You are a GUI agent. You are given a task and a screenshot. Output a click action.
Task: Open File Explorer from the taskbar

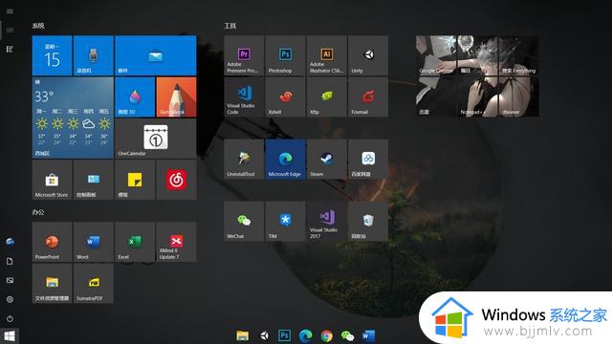[242, 335]
